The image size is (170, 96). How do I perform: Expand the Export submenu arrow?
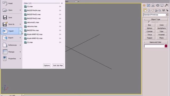click(x=20, y=38)
